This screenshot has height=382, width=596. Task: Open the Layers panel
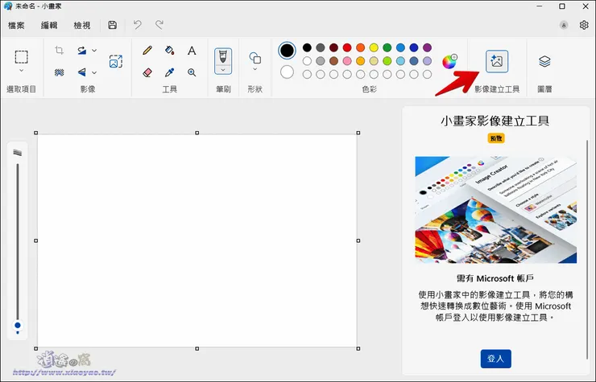[544, 61]
